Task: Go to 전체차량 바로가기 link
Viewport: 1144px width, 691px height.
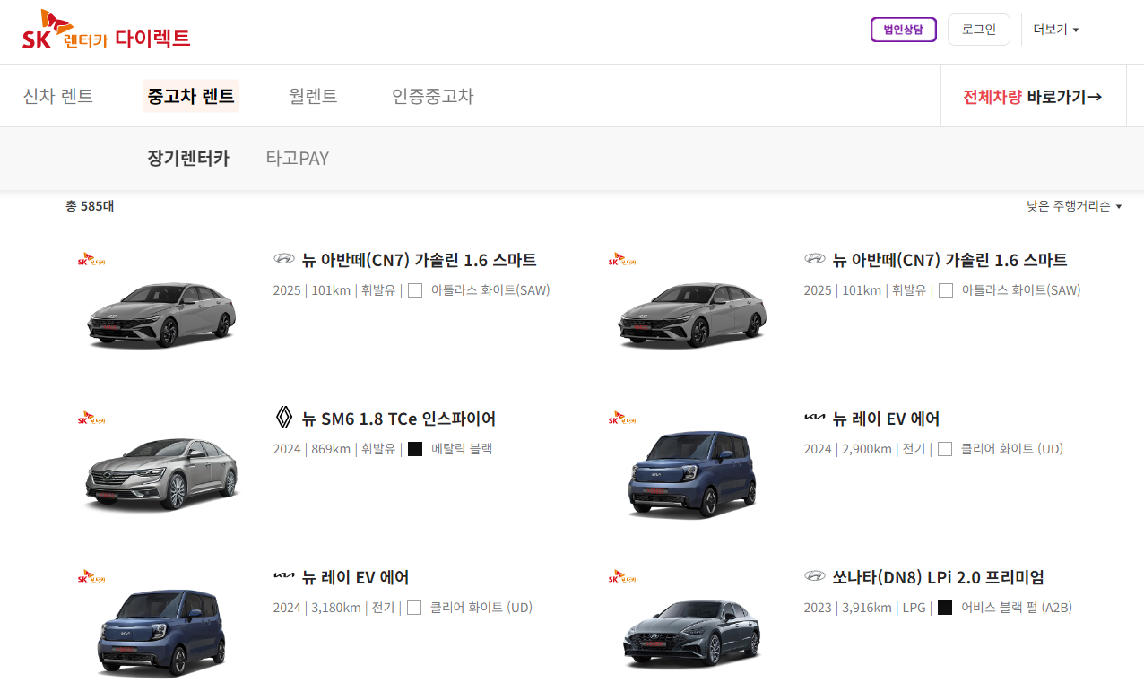Action: tap(1032, 96)
